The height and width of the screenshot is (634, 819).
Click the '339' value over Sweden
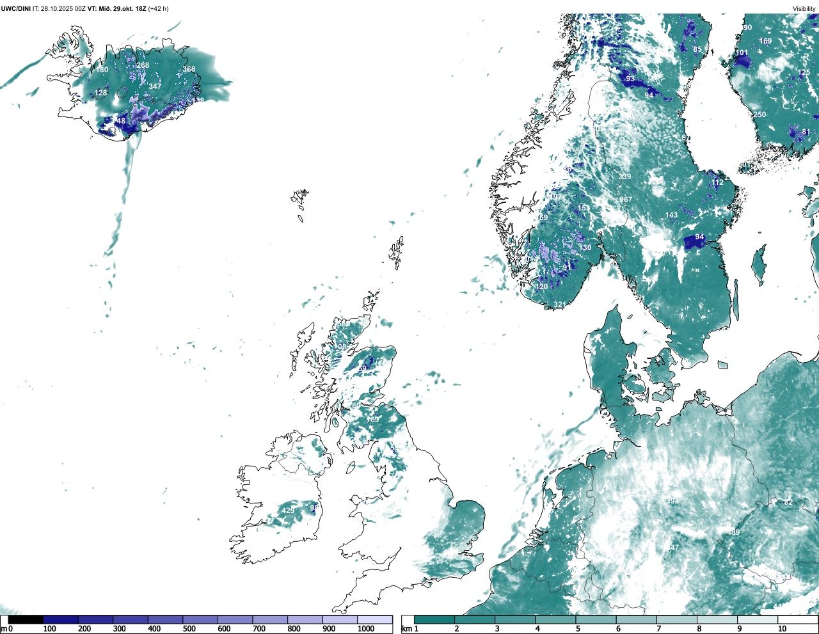625,177
